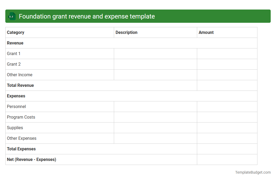Screen dimensions: 276x180
Task: Select the Revenue section row
Action: (15, 43)
